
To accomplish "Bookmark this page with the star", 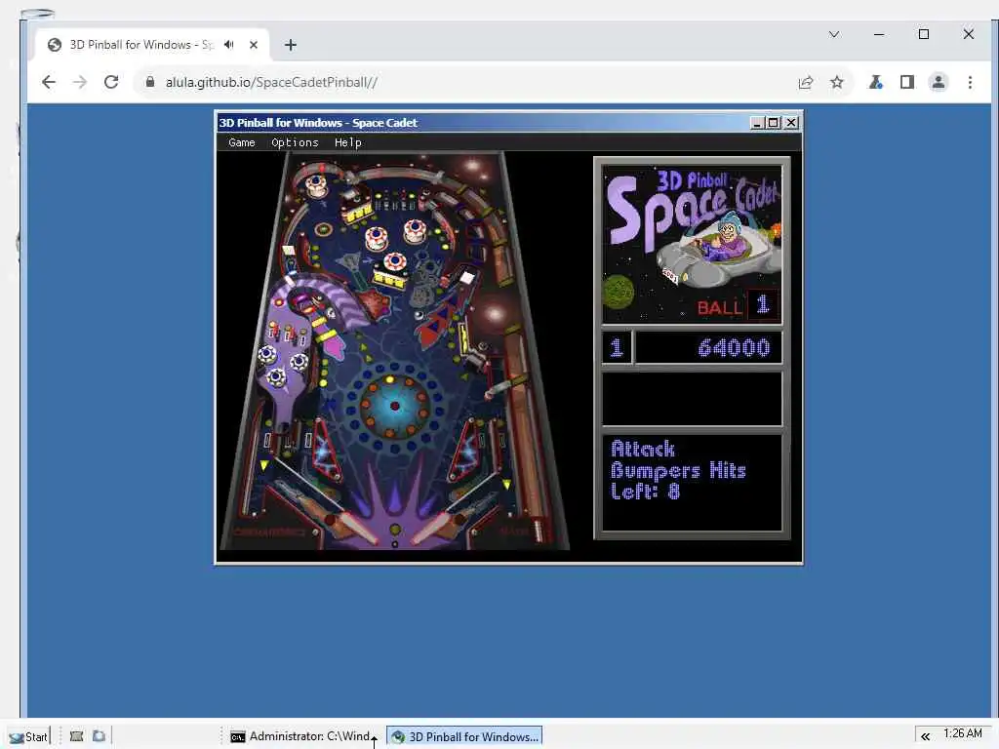I will pos(836,82).
